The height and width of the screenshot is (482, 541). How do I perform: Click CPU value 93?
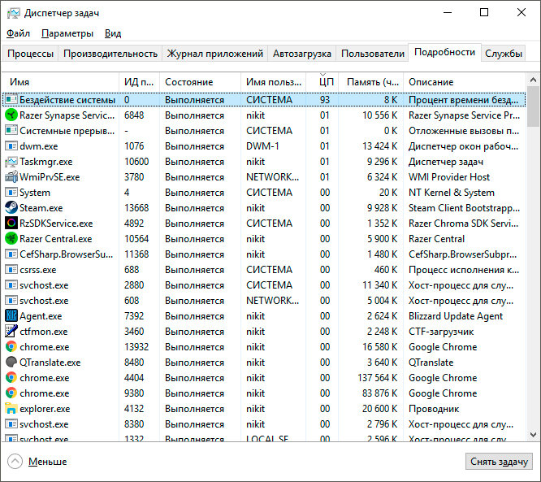point(325,100)
